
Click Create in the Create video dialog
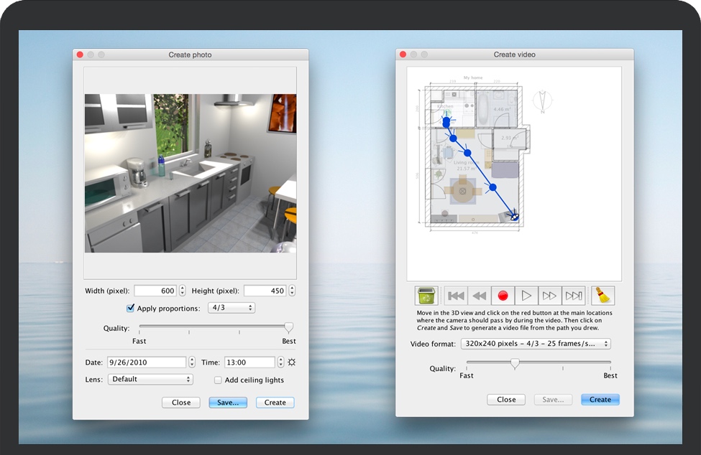(600, 400)
